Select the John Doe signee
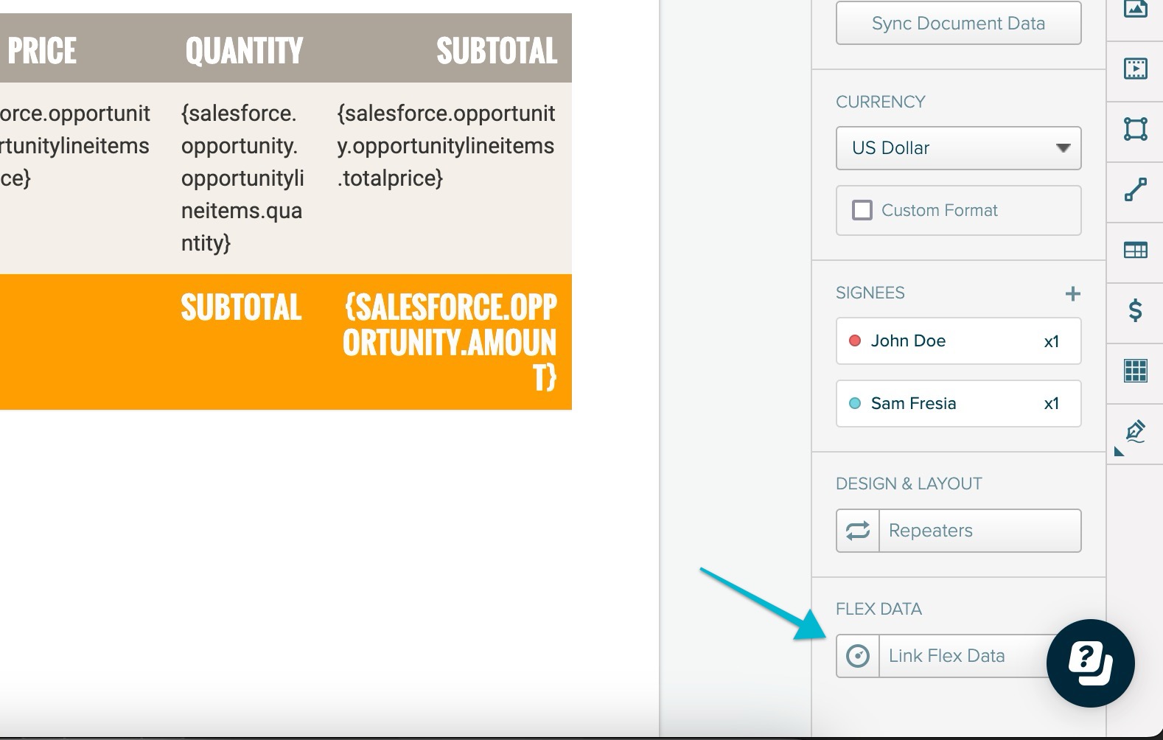The height and width of the screenshot is (740, 1163). [x=958, y=341]
